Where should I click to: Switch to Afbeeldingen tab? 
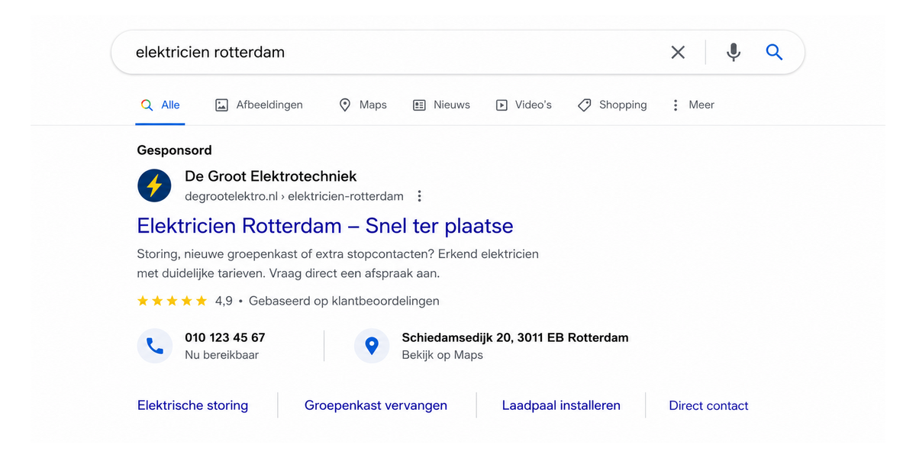pos(259,105)
